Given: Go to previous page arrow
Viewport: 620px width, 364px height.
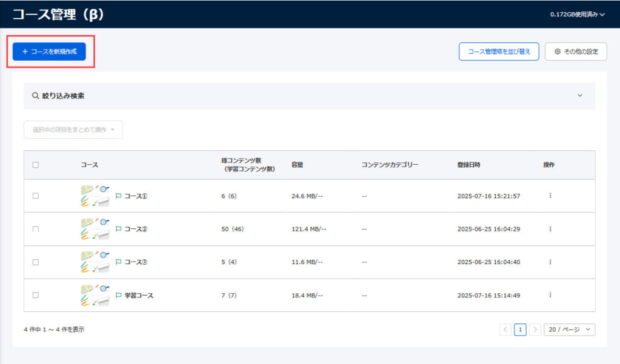Looking at the screenshot, I should (x=506, y=329).
